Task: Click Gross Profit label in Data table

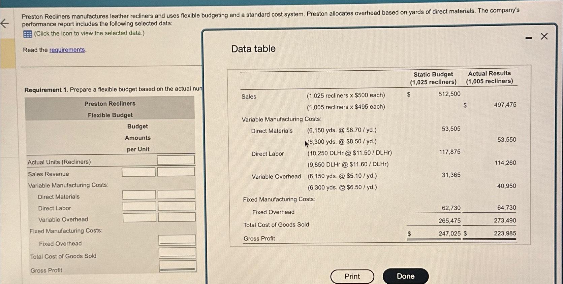Action: coord(259,239)
